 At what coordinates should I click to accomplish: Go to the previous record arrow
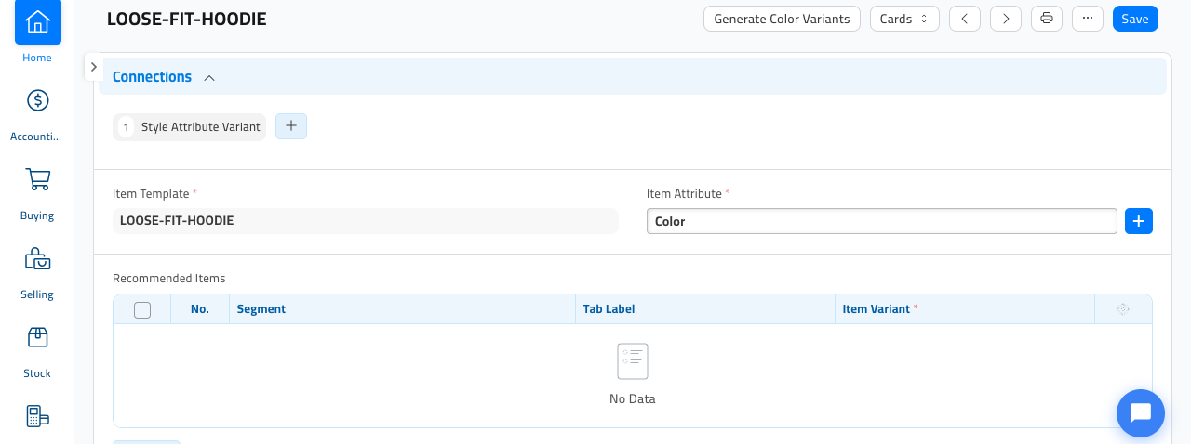(965, 19)
